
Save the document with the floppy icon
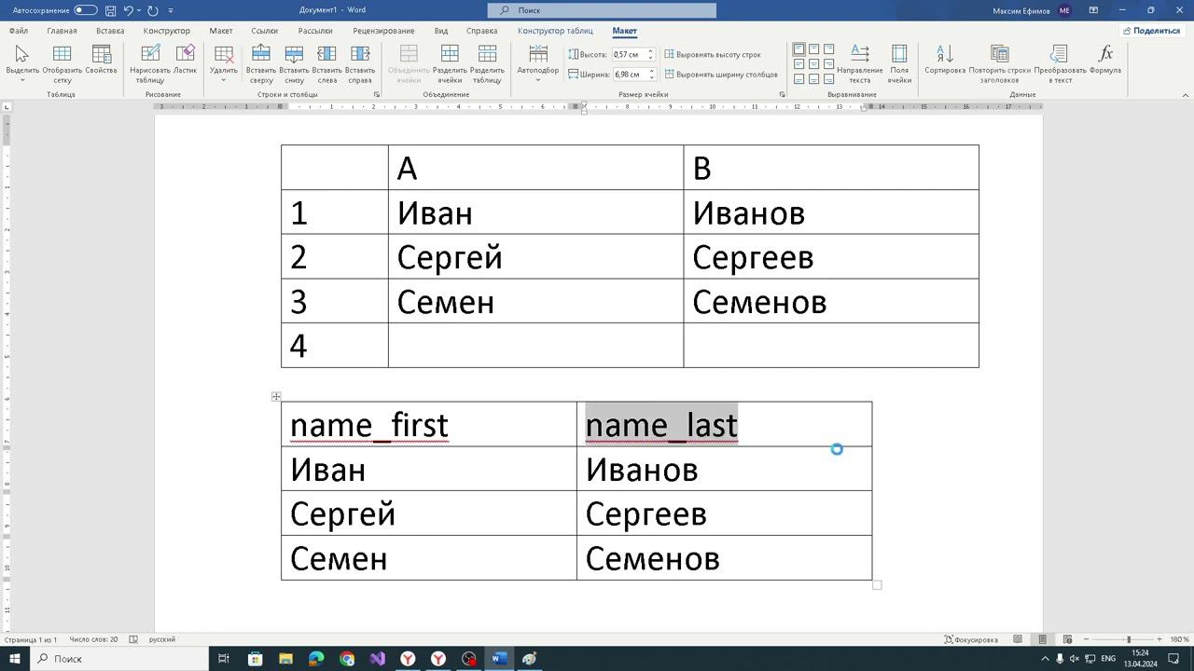click(x=111, y=10)
